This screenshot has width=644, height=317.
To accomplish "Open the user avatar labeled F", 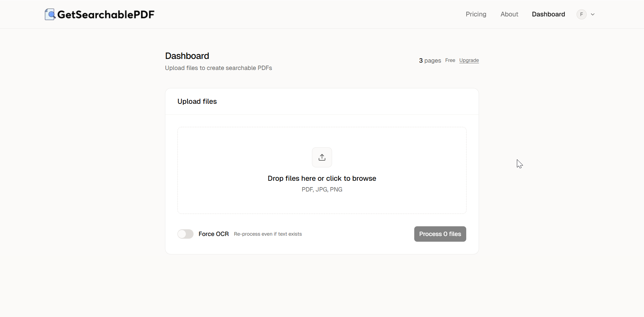I will pos(581,14).
